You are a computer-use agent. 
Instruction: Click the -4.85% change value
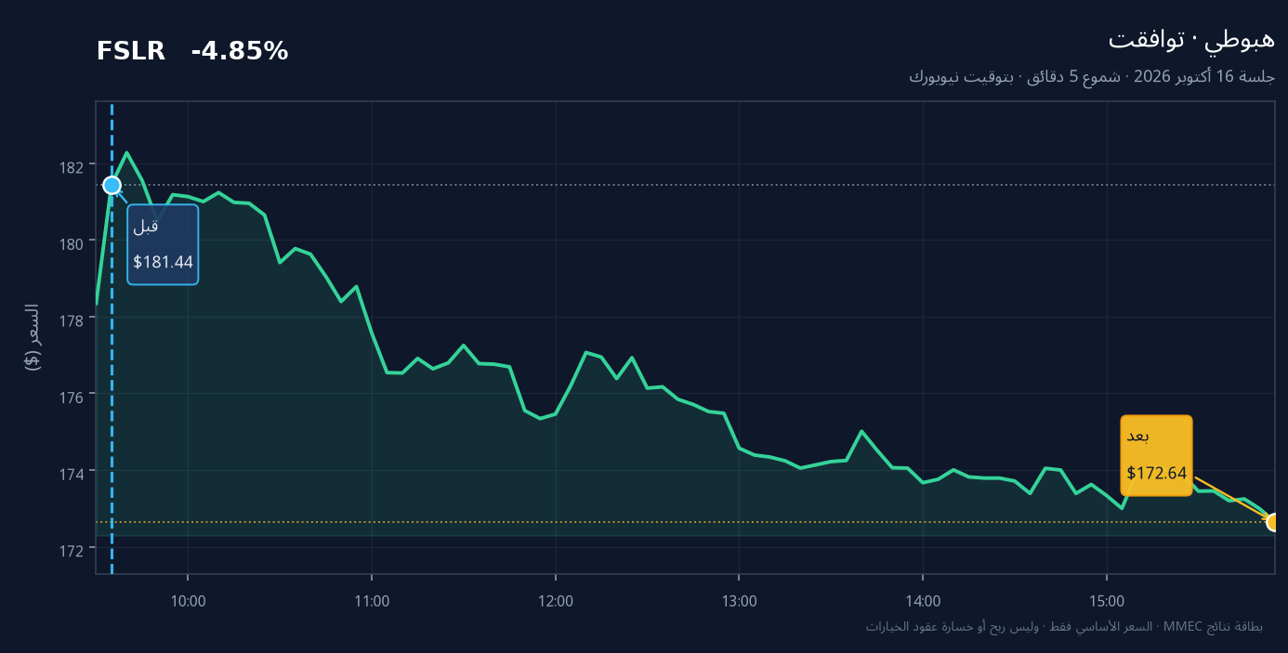(240, 52)
